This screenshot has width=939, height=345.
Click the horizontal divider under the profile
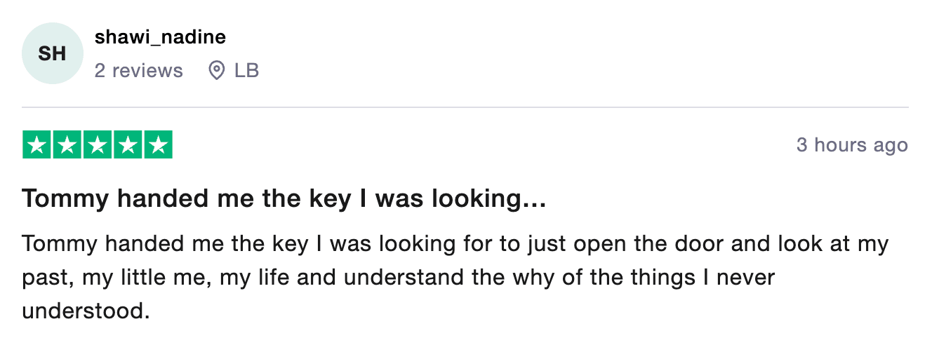click(465, 107)
